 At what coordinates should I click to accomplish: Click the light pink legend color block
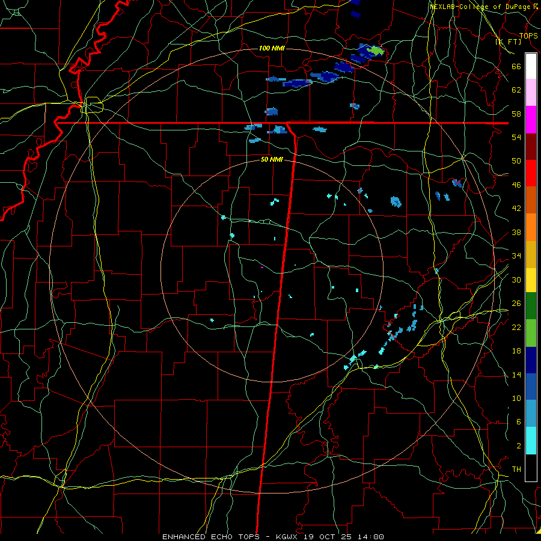(531, 93)
